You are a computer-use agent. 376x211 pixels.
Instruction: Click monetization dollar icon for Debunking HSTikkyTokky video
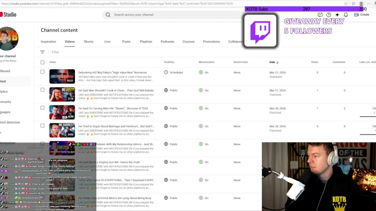click(201, 72)
